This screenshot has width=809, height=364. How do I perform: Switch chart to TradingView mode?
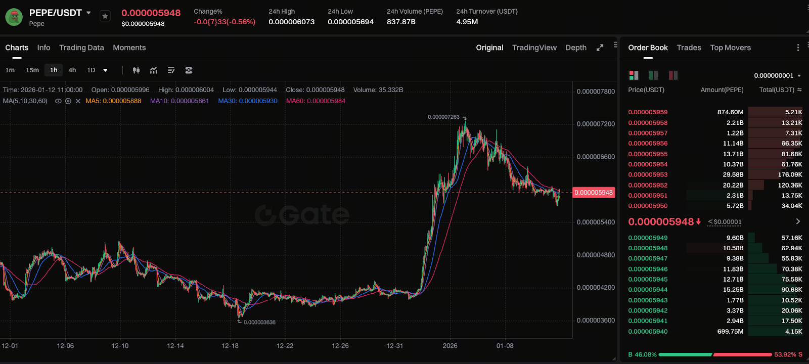click(534, 48)
